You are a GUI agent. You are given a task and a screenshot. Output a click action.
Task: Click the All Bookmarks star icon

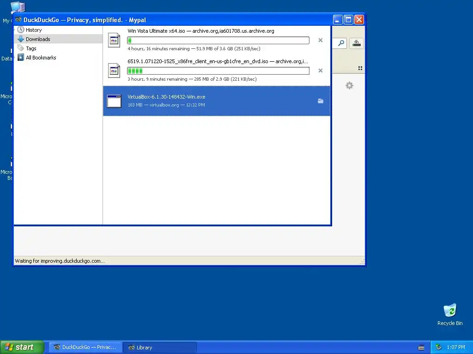click(20, 58)
